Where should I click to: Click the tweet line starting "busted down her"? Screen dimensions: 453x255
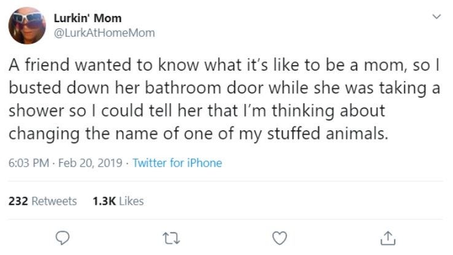(x=224, y=88)
